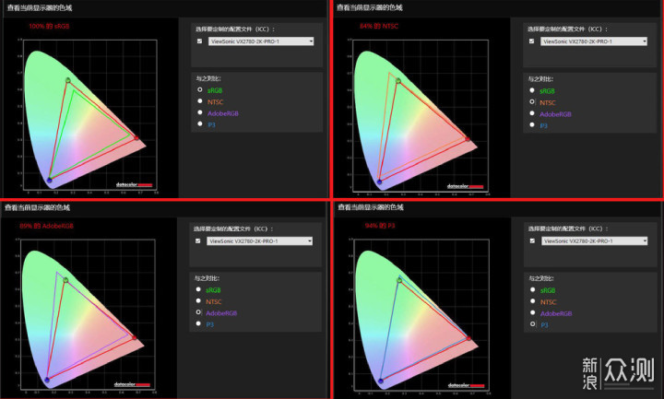Select AdobeRGB radio in the 100% sRGB panel
The image size is (664, 399).
[200, 112]
